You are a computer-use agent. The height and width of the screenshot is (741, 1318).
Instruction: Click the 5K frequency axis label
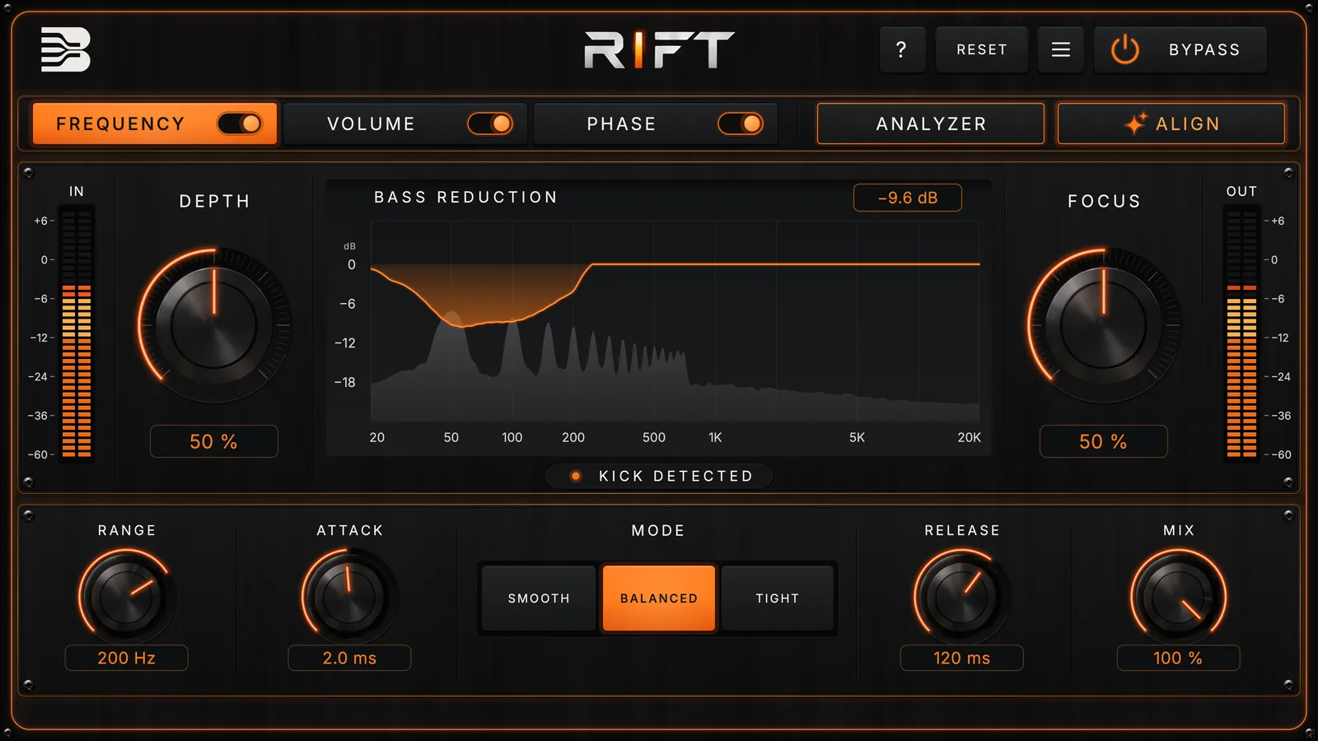[857, 437]
